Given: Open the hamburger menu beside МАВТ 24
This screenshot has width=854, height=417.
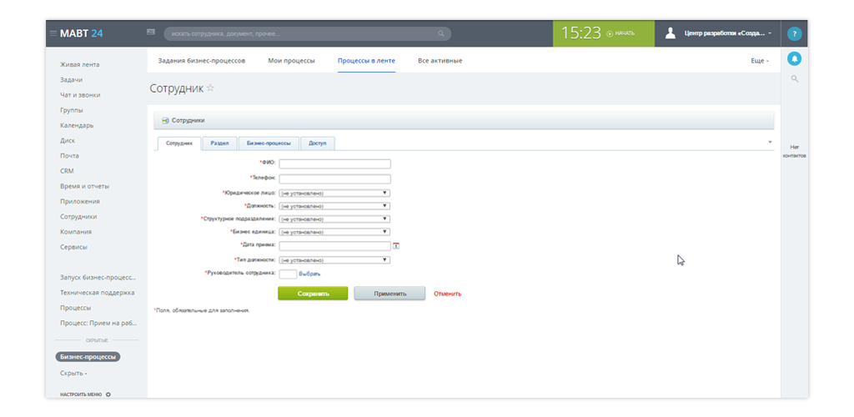Looking at the screenshot, I should click(x=53, y=33).
